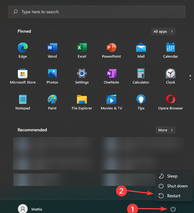Open the Calculator app
This screenshot has width=194, height=213.
pyautogui.click(x=141, y=76)
